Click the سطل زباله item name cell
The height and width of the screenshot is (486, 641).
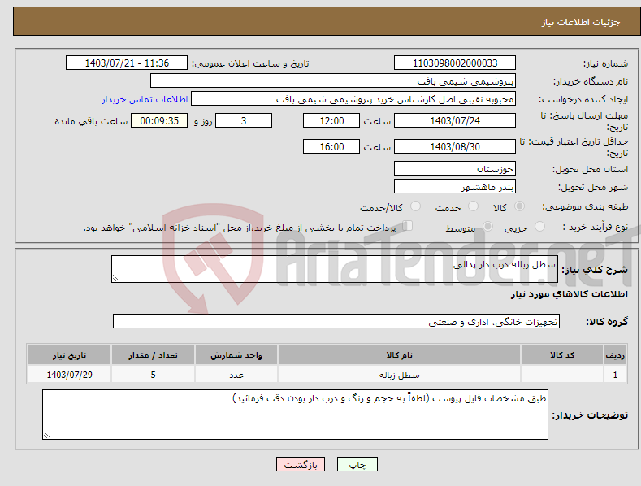coord(399,375)
